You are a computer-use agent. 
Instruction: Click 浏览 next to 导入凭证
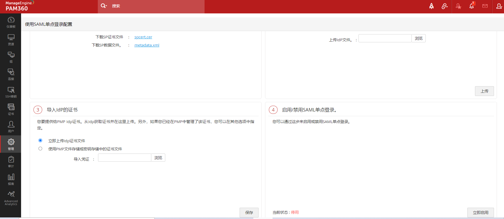158,158
